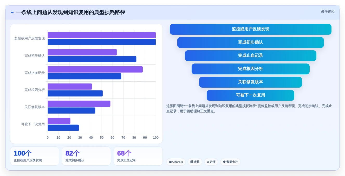The width and height of the screenshot is (345, 176).
Task: Click purple bar for 监控或用户反馈发现
Action: click(102, 35)
